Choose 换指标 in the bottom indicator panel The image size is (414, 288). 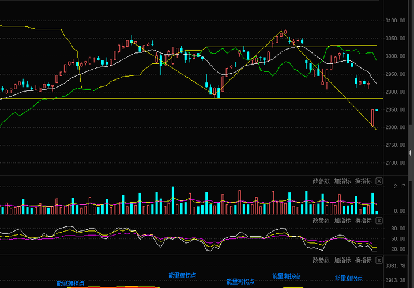(363, 260)
